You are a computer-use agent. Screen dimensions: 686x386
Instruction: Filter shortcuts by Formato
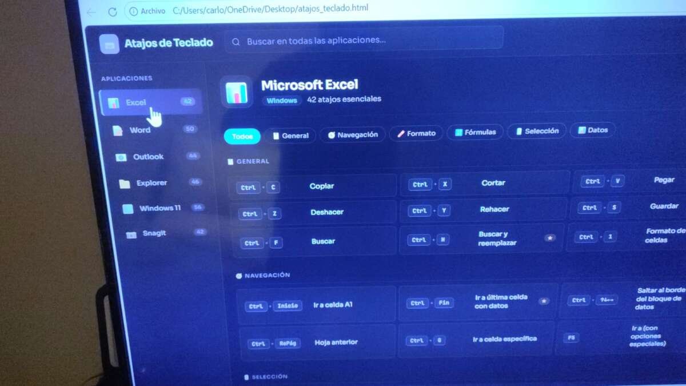point(416,133)
